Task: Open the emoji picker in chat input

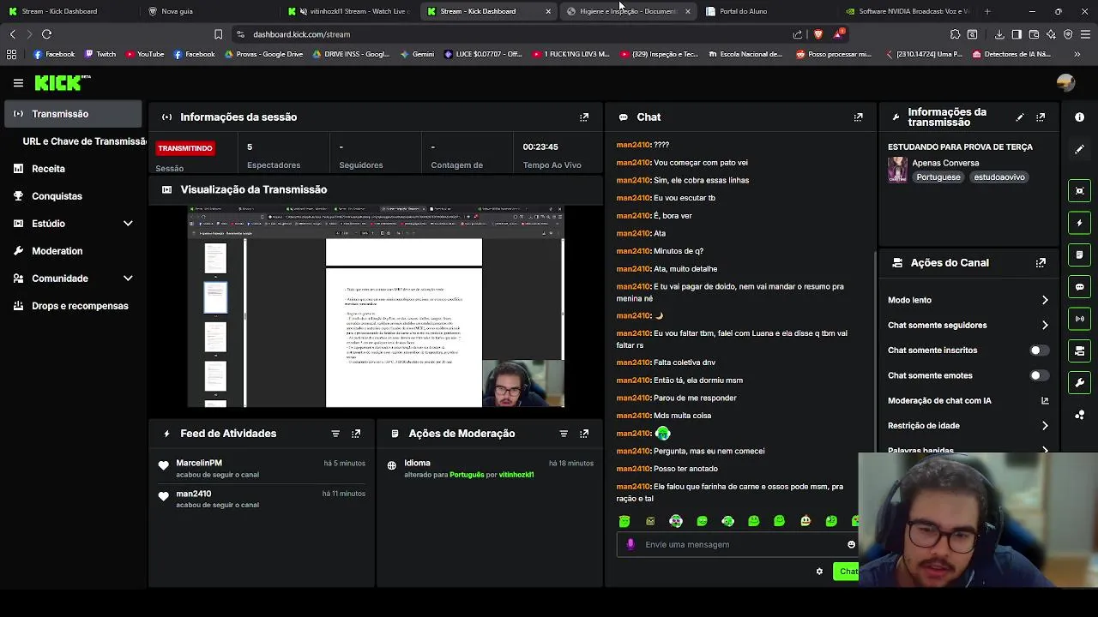Action: pyautogui.click(x=851, y=544)
